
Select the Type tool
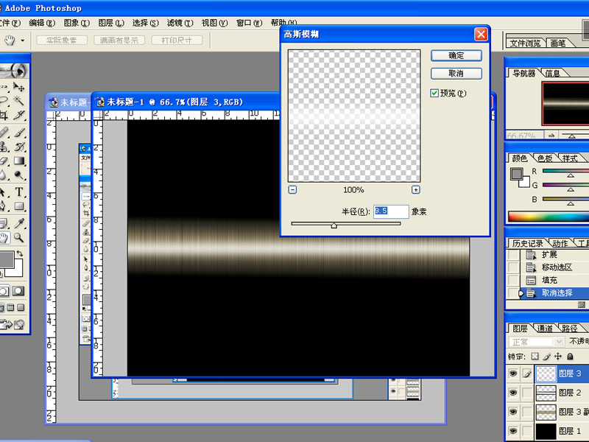18,192
